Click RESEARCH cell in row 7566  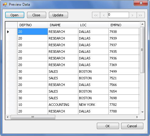[x=63, y=85]
